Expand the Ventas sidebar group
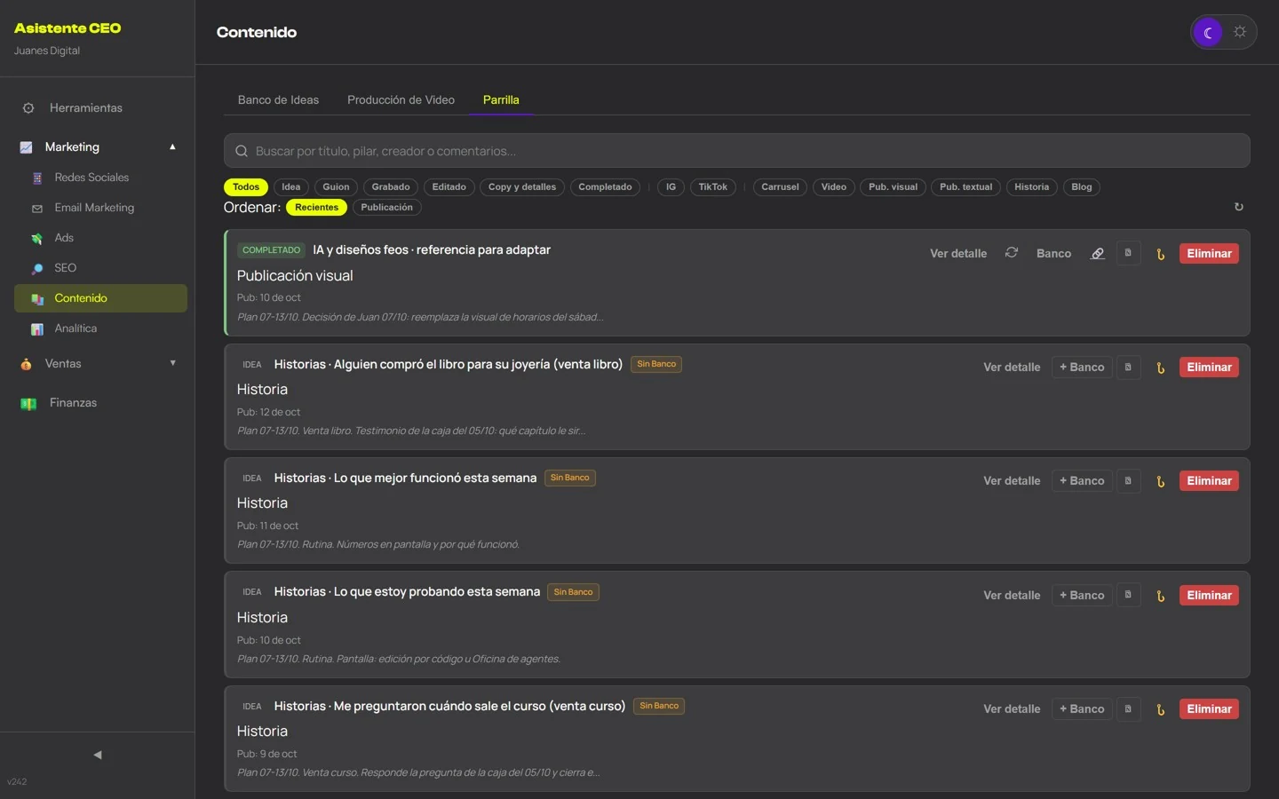The image size is (1279, 799). 172,363
